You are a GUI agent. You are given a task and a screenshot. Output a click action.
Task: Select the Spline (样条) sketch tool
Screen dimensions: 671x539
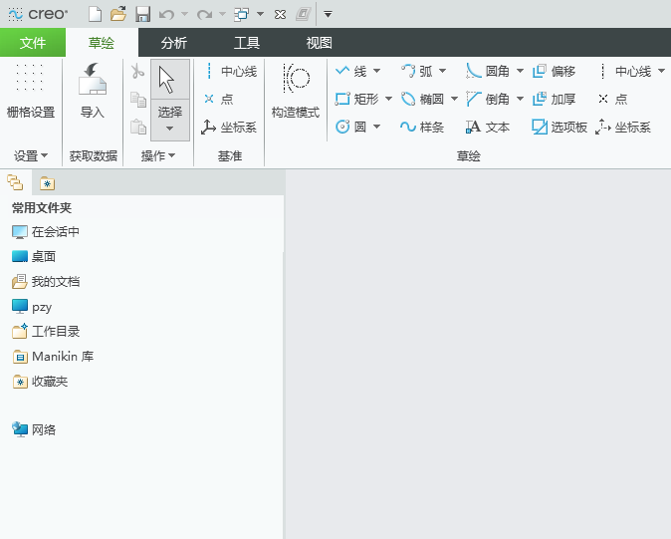click(x=422, y=127)
